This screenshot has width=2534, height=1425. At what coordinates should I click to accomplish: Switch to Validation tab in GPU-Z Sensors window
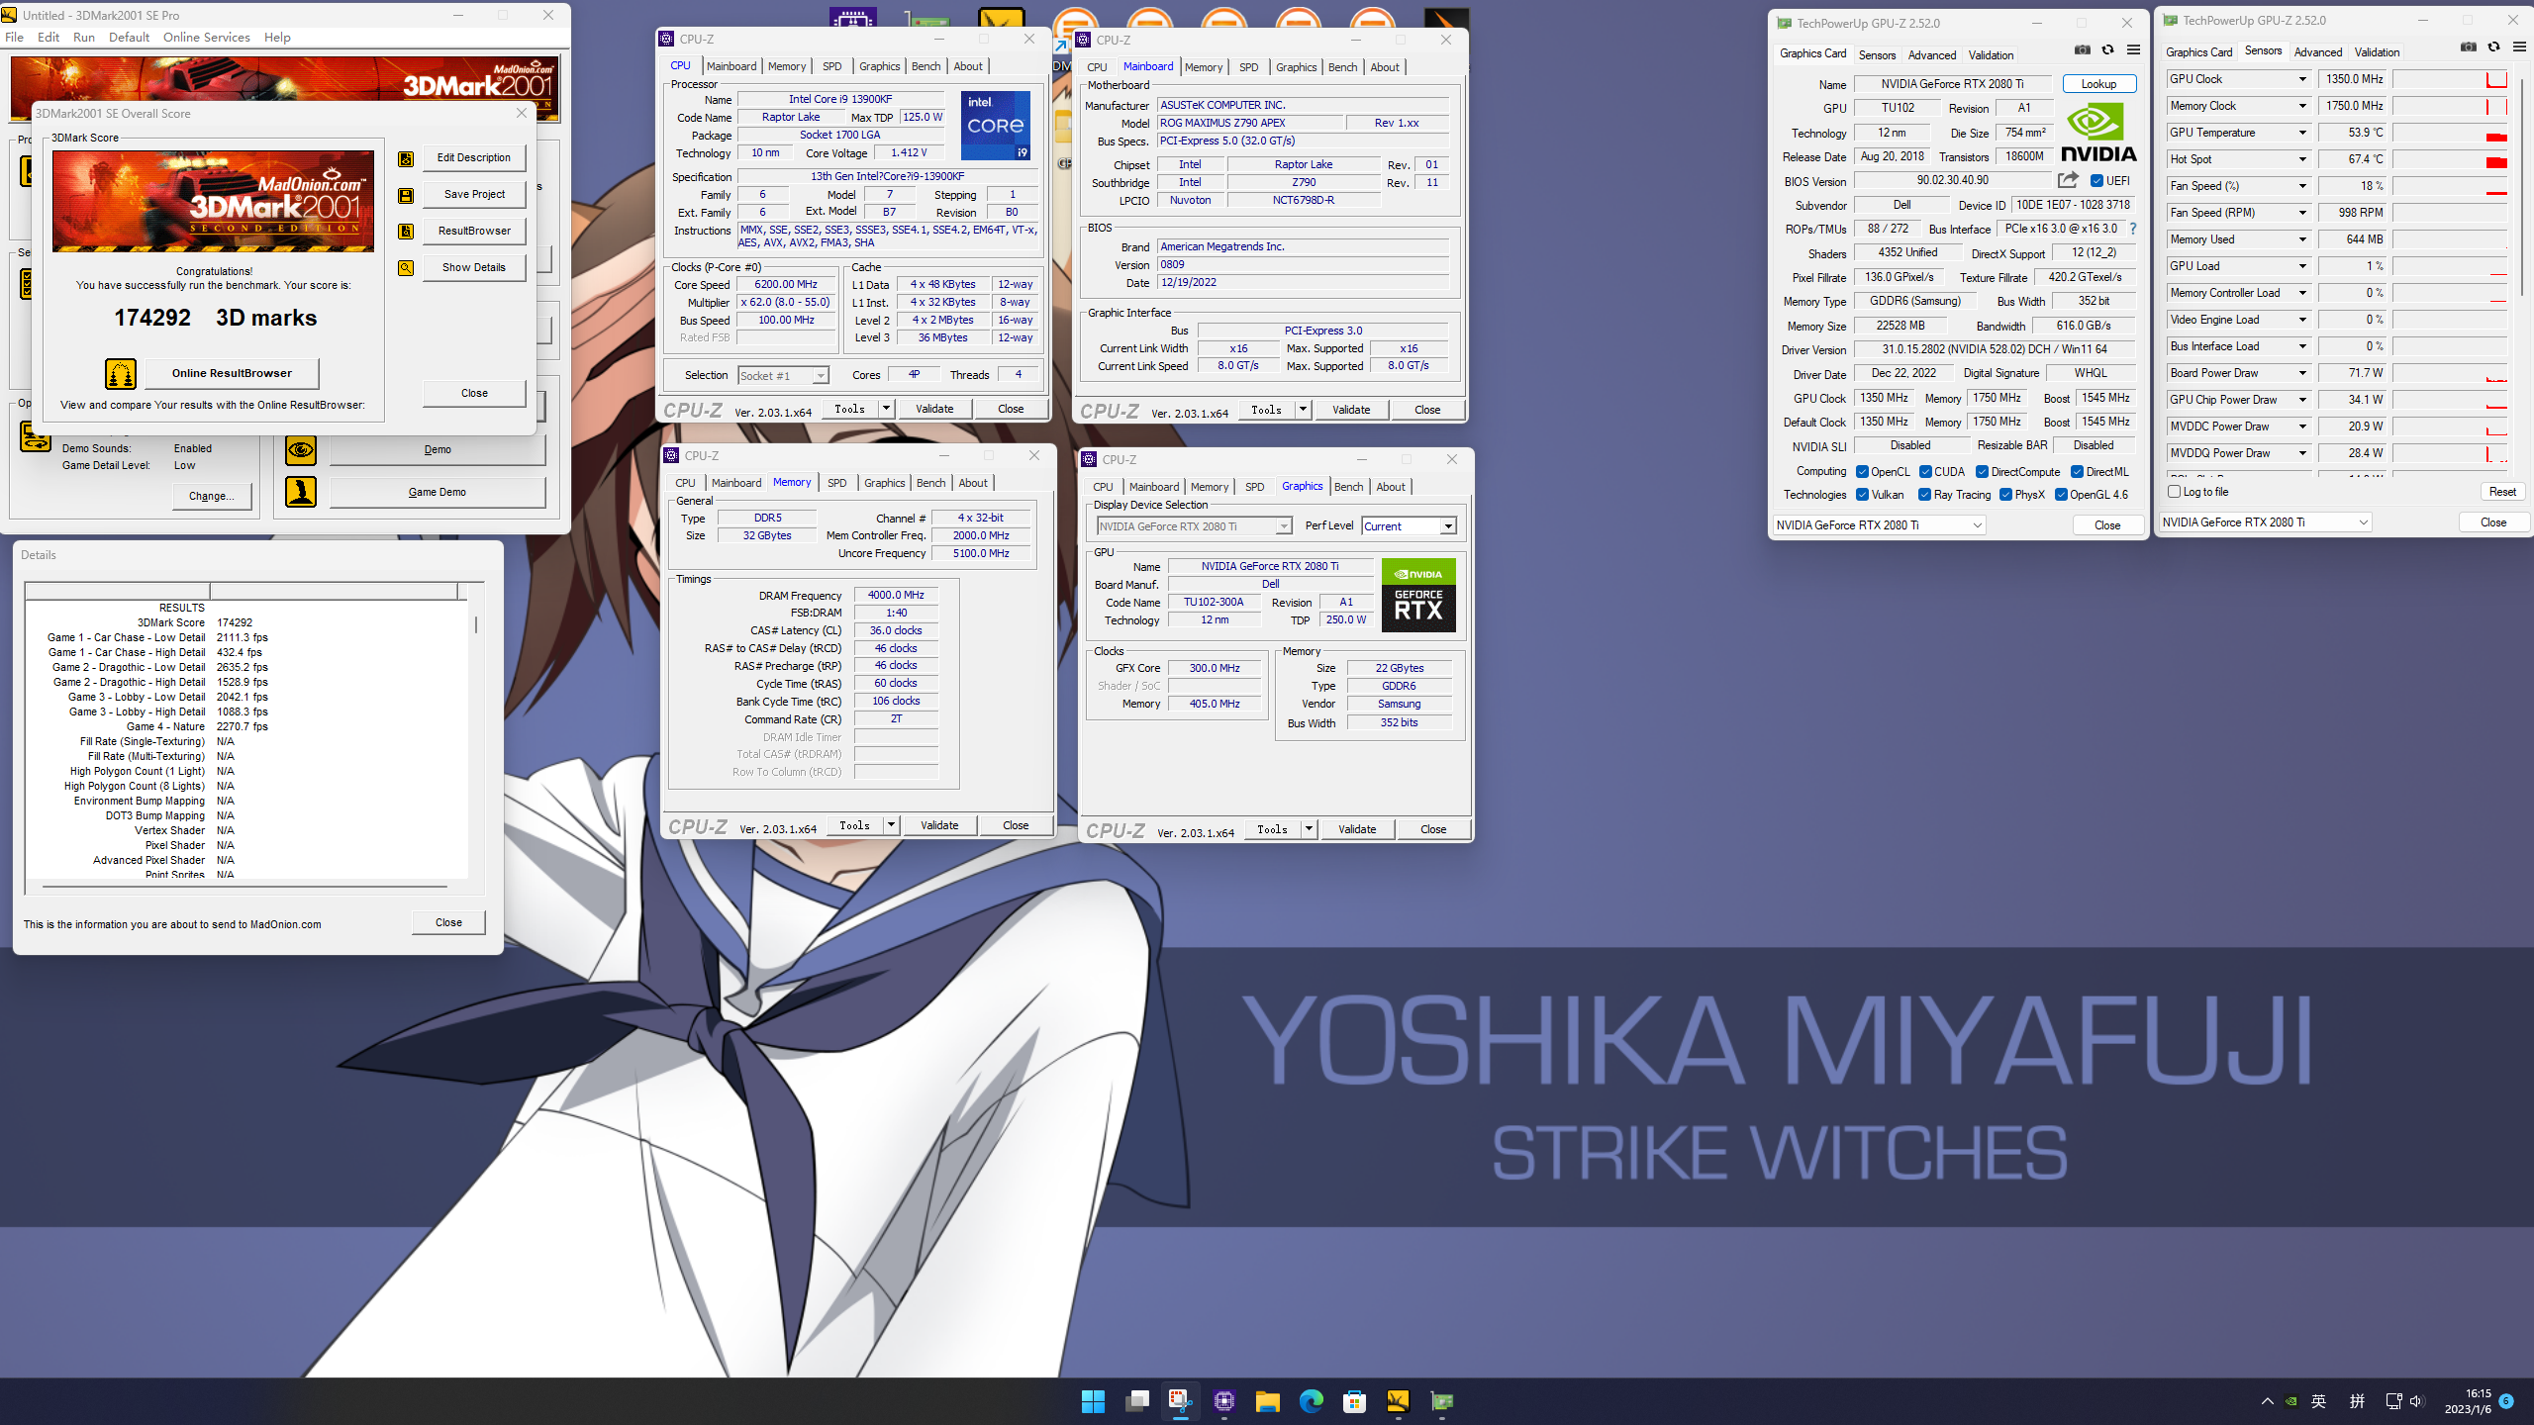(2377, 52)
